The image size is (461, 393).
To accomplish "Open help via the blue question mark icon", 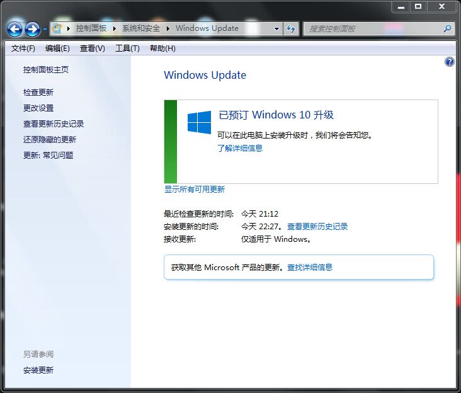I will point(449,62).
